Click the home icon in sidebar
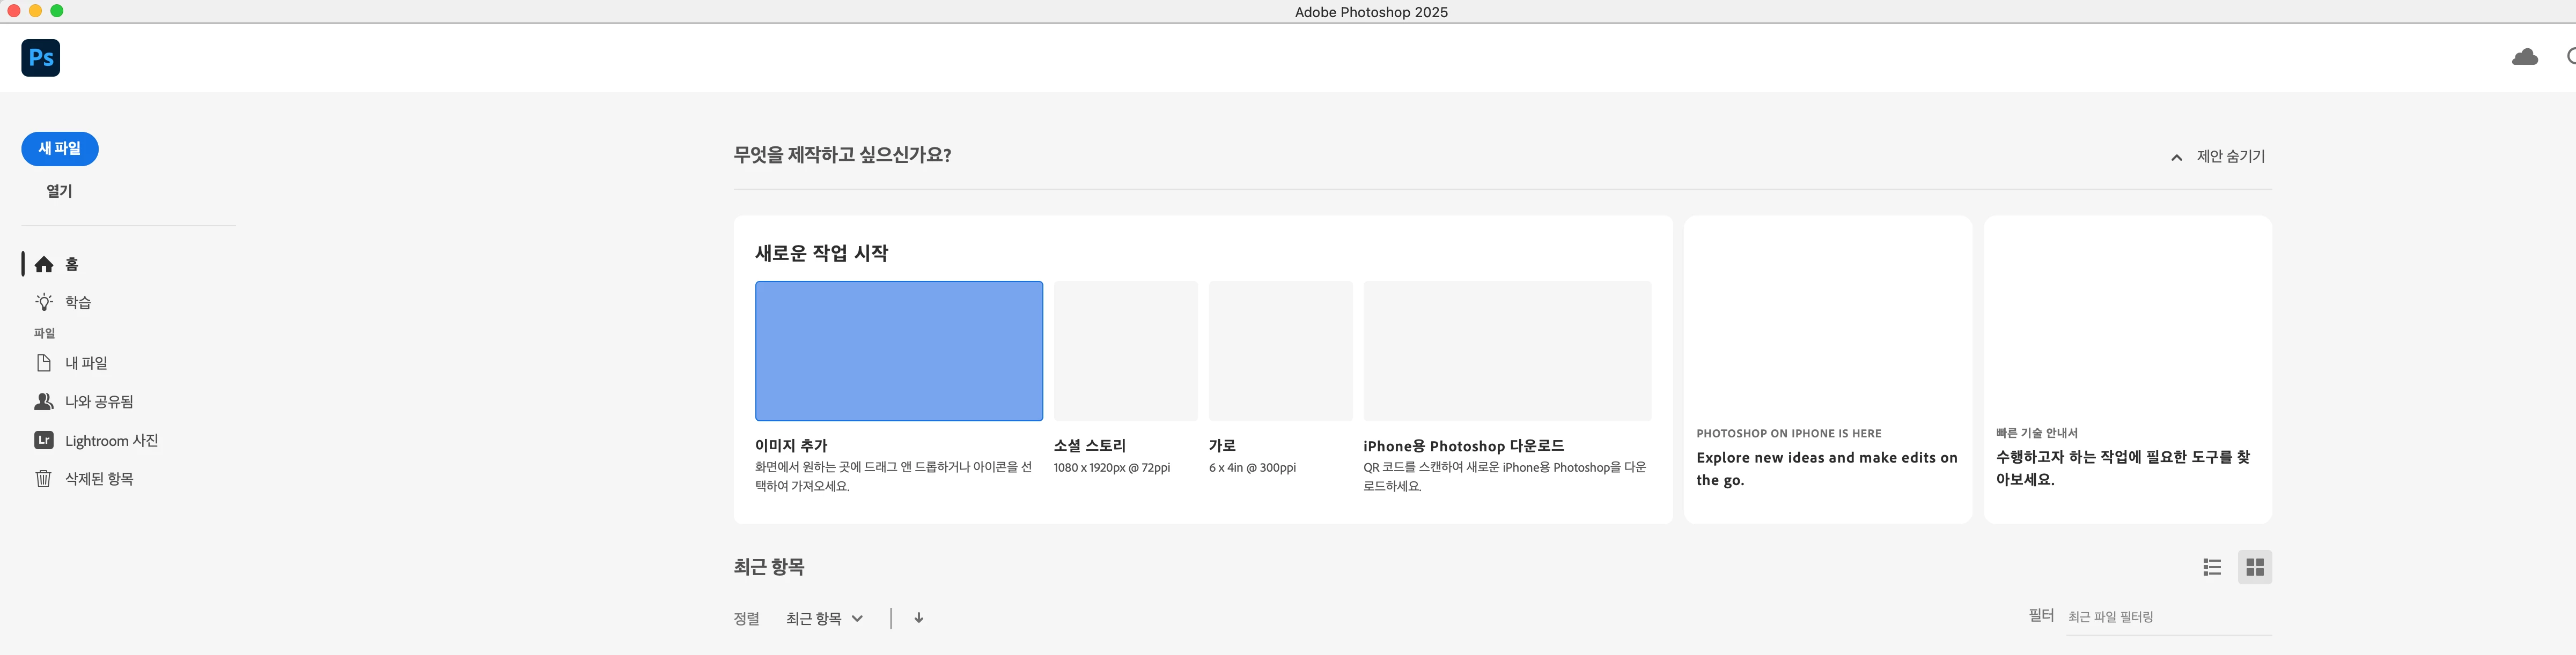The height and width of the screenshot is (655, 2576). (44, 265)
